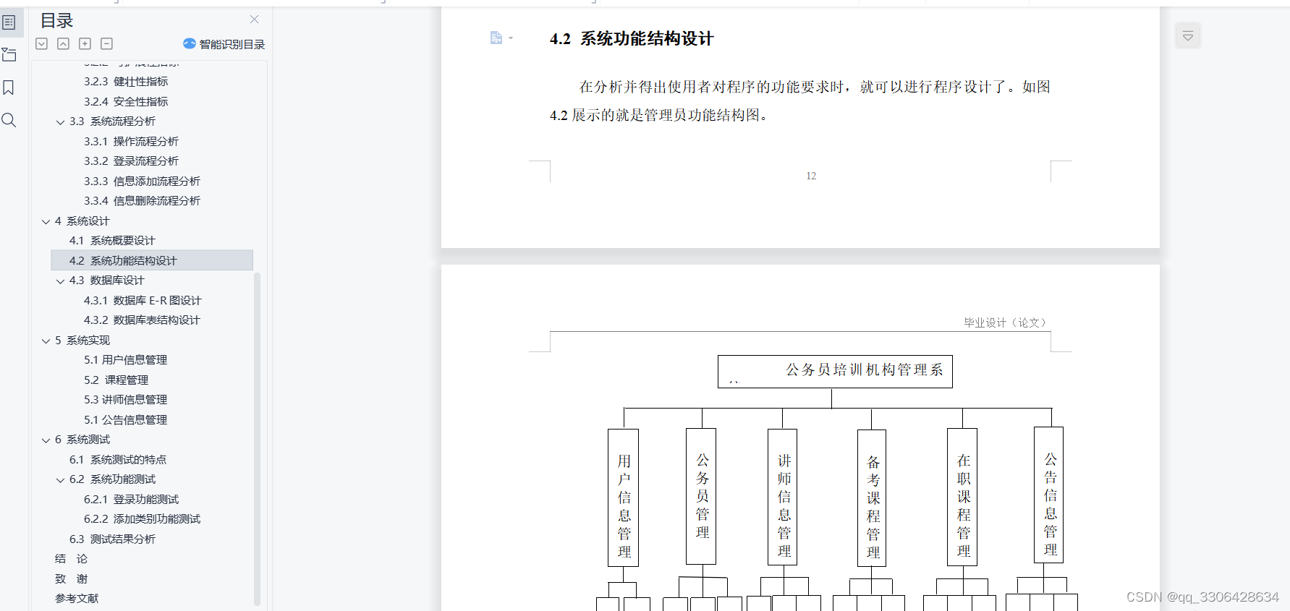Click the 讲师信息管理 diagram box
The image size is (1290, 611).
[x=783, y=497]
